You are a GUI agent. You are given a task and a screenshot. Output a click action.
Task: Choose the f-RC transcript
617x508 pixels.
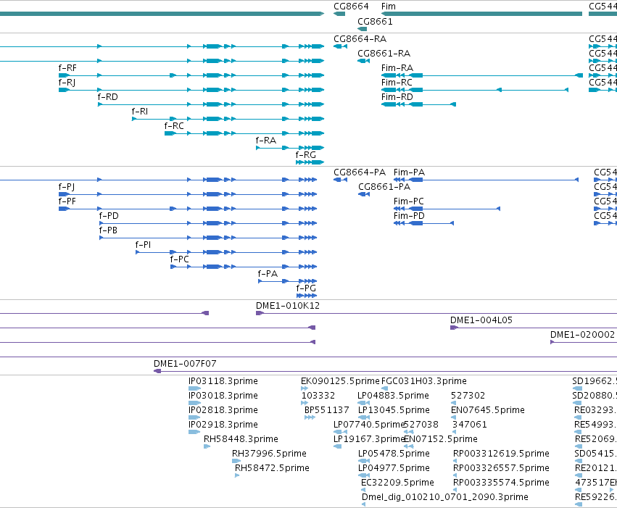coord(244,133)
